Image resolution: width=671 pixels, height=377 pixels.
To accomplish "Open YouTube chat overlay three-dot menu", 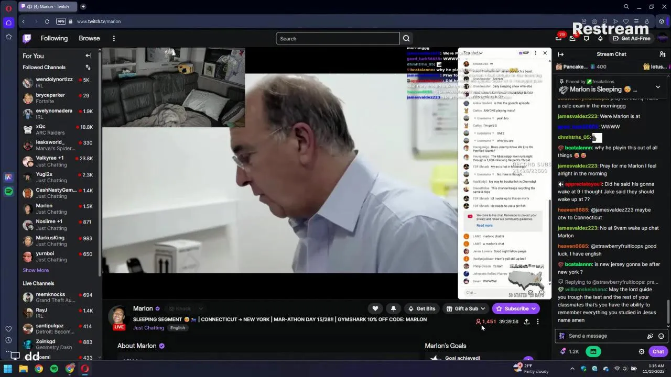I will coord(535,53).
